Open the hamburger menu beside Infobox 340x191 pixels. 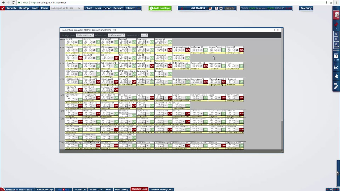tap(139, 8)
